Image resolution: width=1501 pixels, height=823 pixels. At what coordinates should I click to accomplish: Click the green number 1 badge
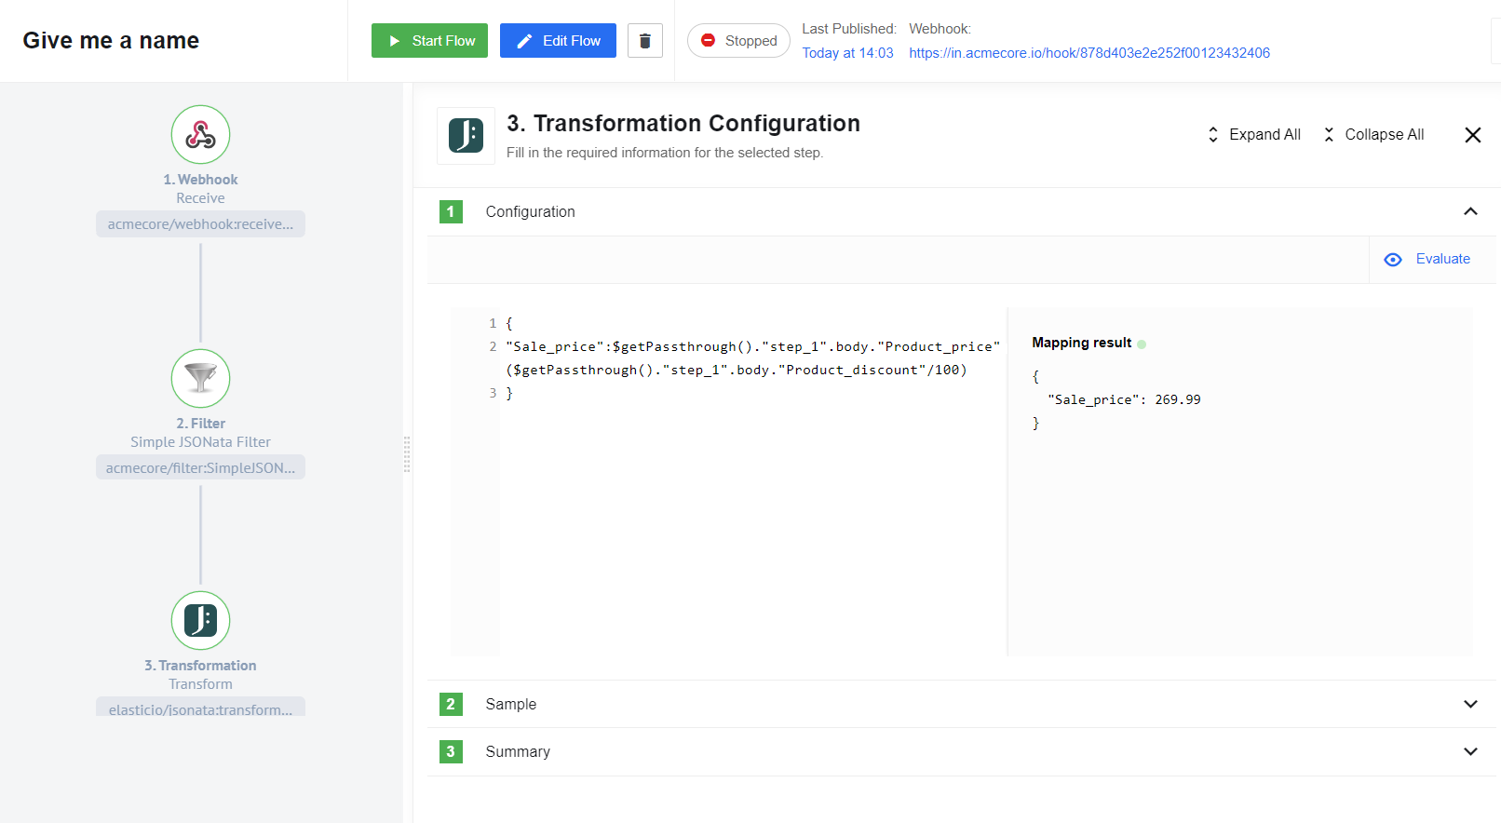click(x=451, y=212)
